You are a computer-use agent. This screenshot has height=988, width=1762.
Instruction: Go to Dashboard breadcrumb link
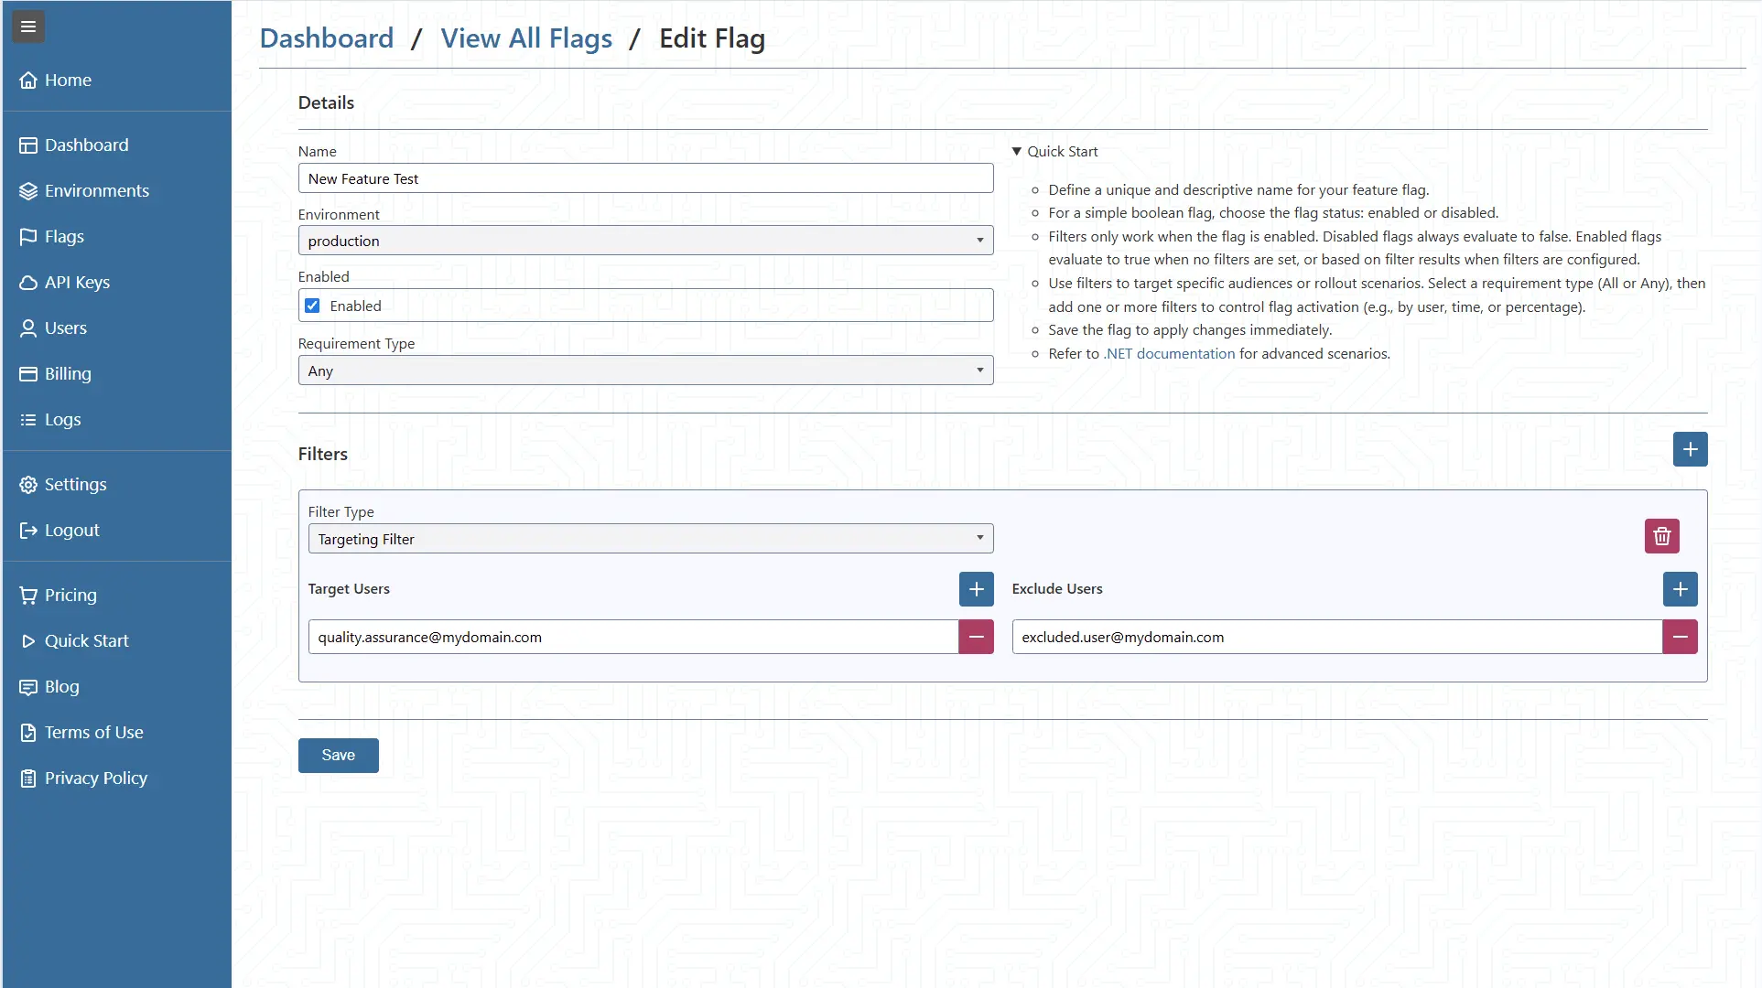pos(327,38)
